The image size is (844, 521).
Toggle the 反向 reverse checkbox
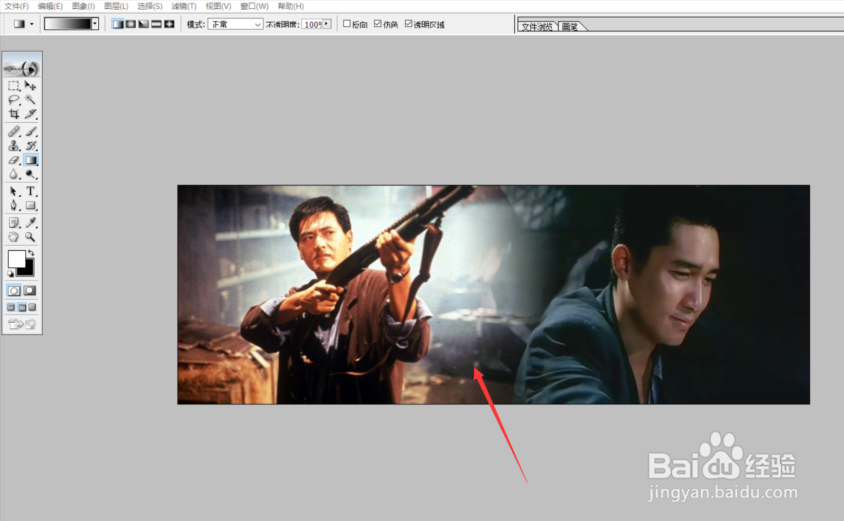pos(347,24)
